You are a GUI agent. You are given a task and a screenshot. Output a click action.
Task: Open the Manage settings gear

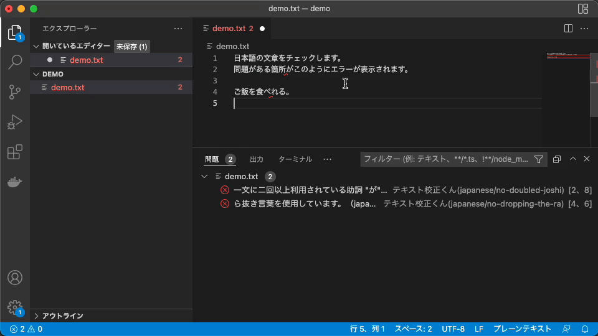coord(15,307)
